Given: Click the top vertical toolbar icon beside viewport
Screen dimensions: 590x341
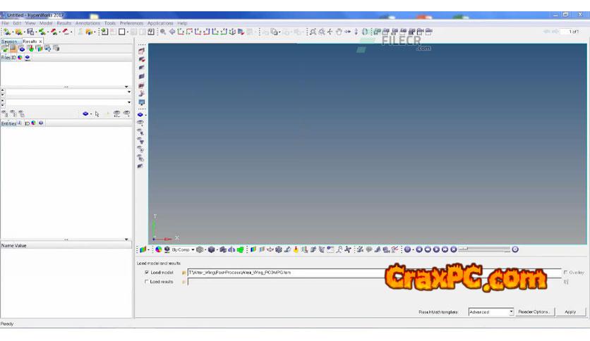Looking at the screenshot, I should click(x=141, y=51).
